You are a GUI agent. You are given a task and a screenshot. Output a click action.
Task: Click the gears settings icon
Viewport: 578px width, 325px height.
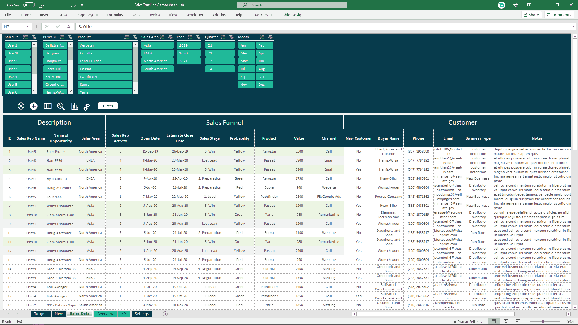87,107
